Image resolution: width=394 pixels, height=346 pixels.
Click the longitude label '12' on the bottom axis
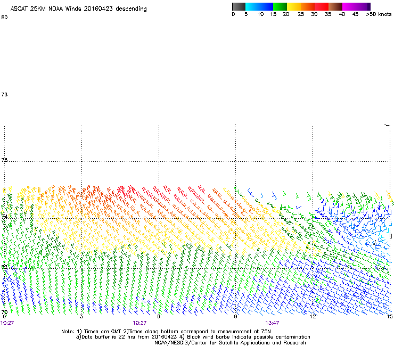[x=313, y=316]
